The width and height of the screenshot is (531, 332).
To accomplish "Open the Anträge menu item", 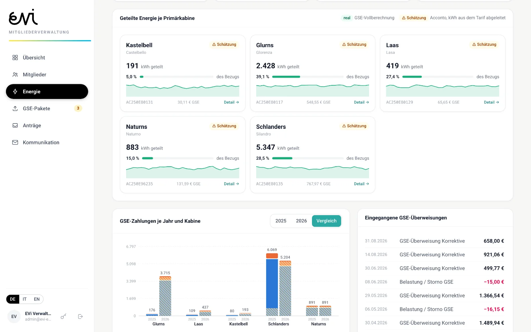I will [x=47, y=125].
